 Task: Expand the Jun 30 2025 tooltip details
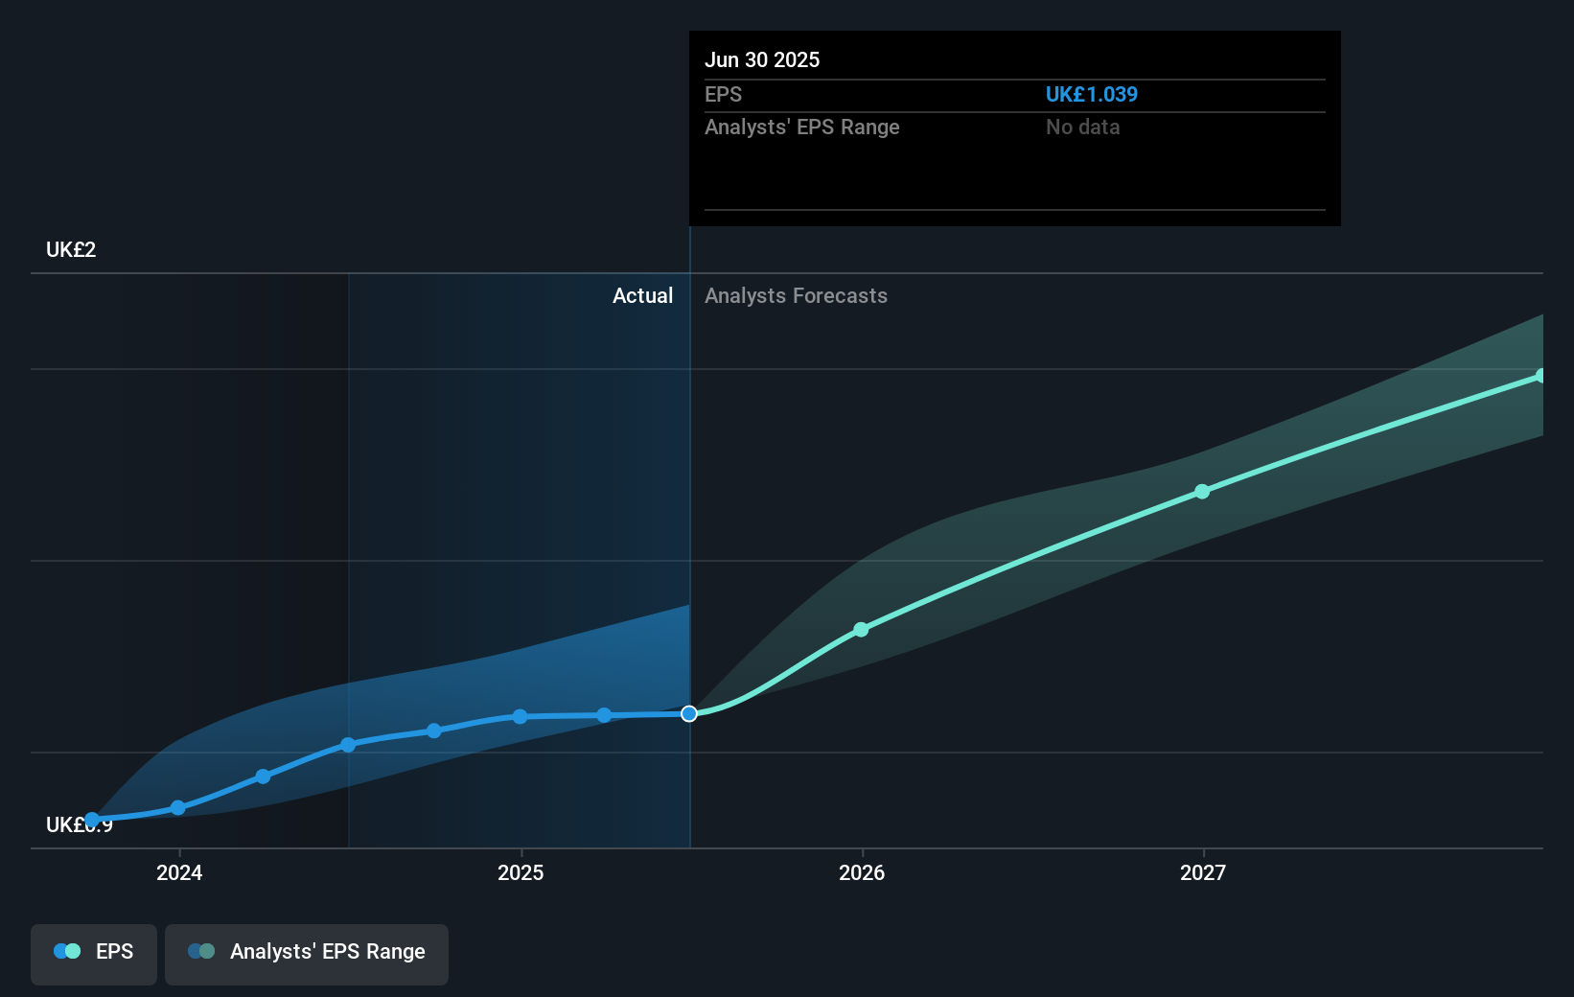click(762, 59)
